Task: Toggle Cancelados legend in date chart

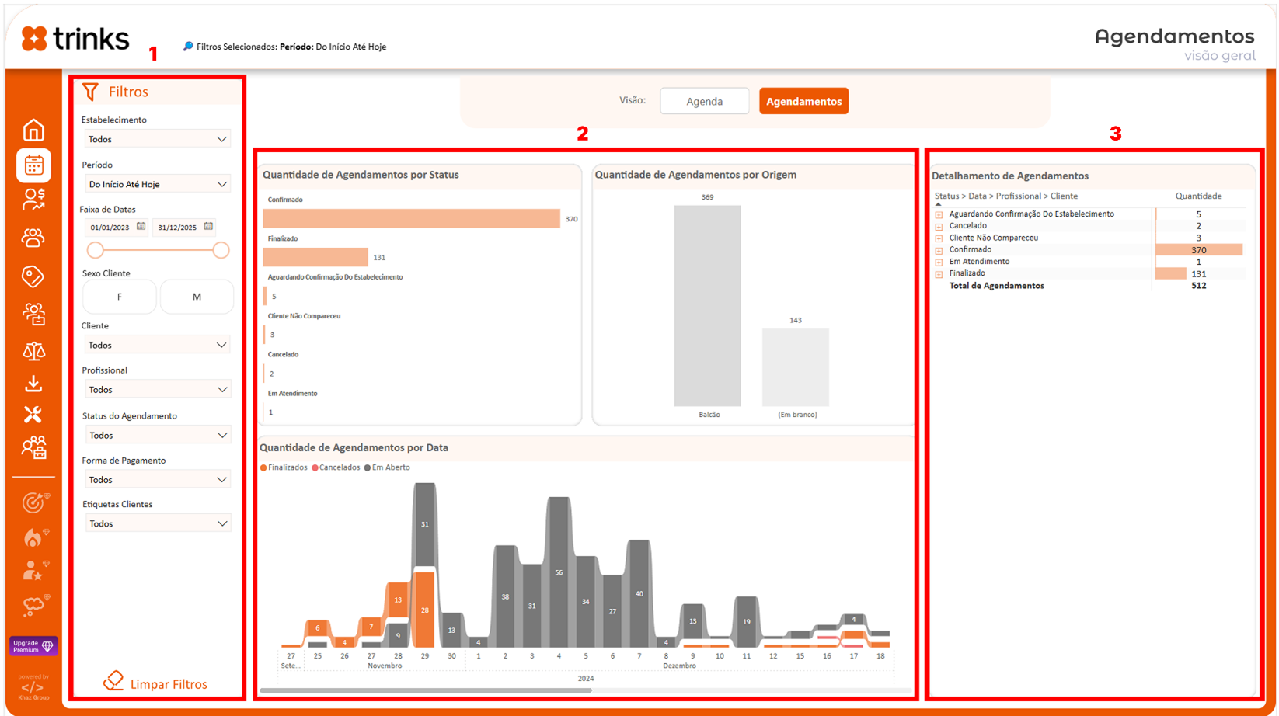Action: click(336, 467)
